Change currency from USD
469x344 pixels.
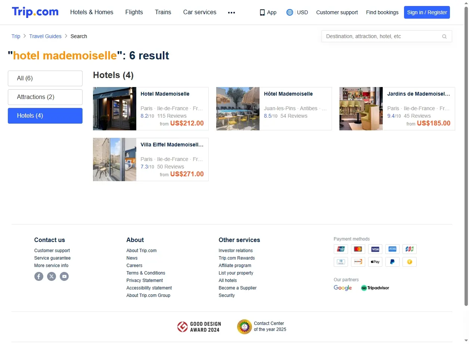(x=302, y=12)
